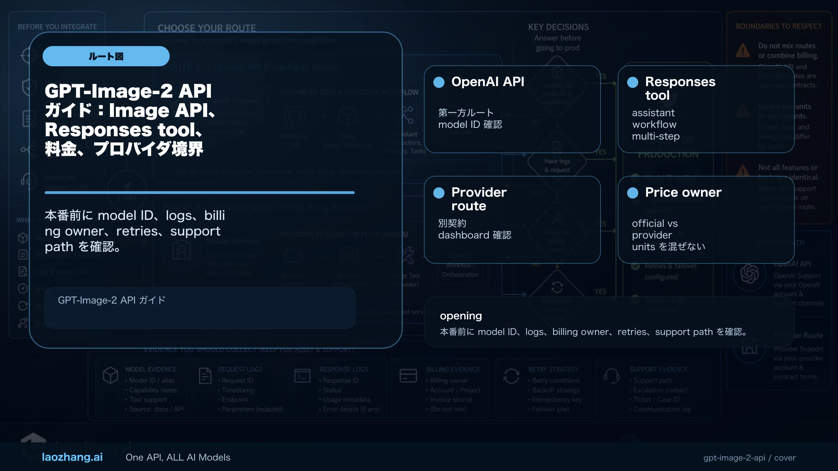Switch to the BOUNDARIES TO RESPECT panel
The height and width of the screenshot is (471, 838).
(x=778, y=26)
